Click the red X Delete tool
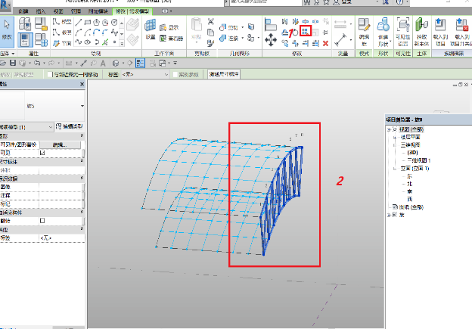 point(325,44)
